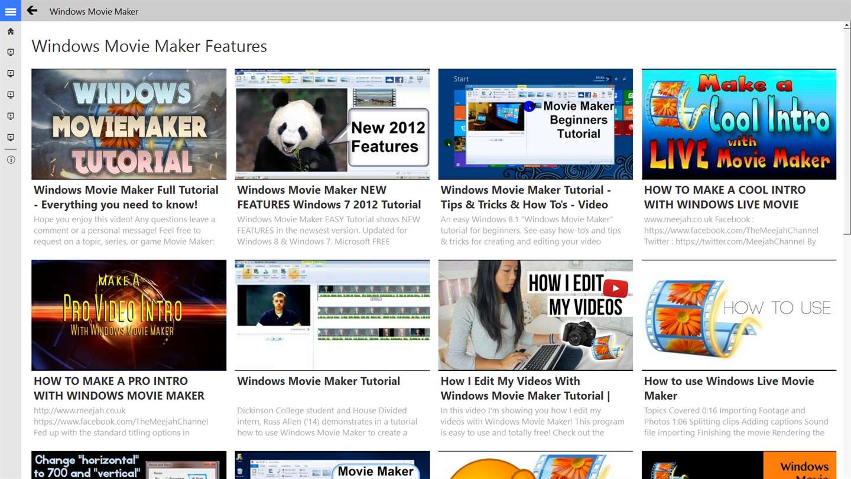Viewport: 851px width, 479px height.
Task: Click 'Windows Movie Maker' title bar text
Action: coord(94,11)
